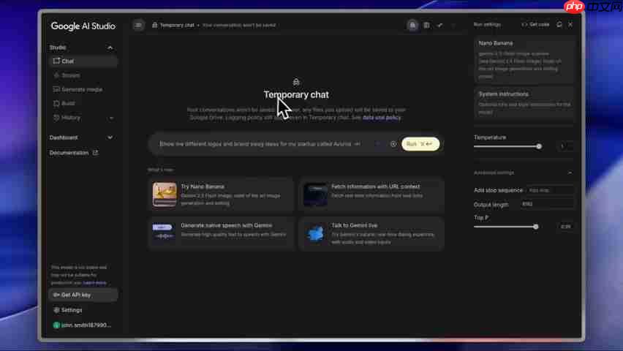Click the Get code button
This screenshot has width=623, height=351.
coord(535,25)
